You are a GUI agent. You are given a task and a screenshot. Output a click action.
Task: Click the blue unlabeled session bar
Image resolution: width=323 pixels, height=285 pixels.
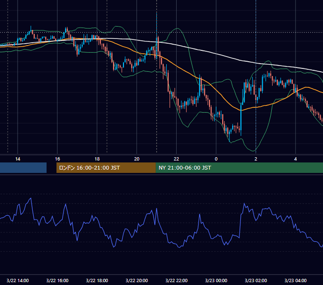(x=23, y=168)
